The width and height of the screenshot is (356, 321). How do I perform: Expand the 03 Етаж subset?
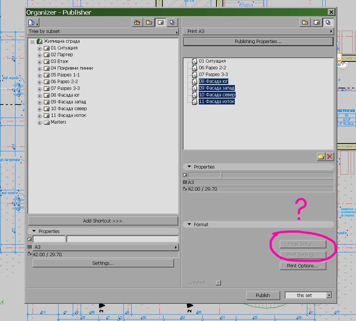[x=39, y=62]
